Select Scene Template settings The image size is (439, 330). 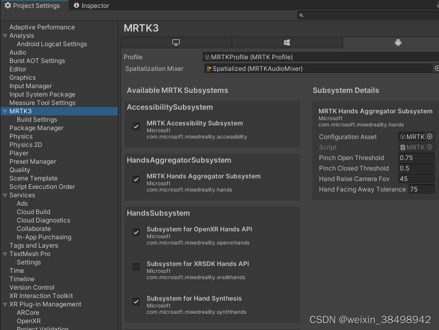pyautogui.click(x=34, y=178)
